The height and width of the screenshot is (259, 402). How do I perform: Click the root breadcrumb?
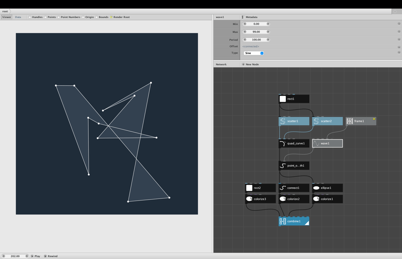5,11
